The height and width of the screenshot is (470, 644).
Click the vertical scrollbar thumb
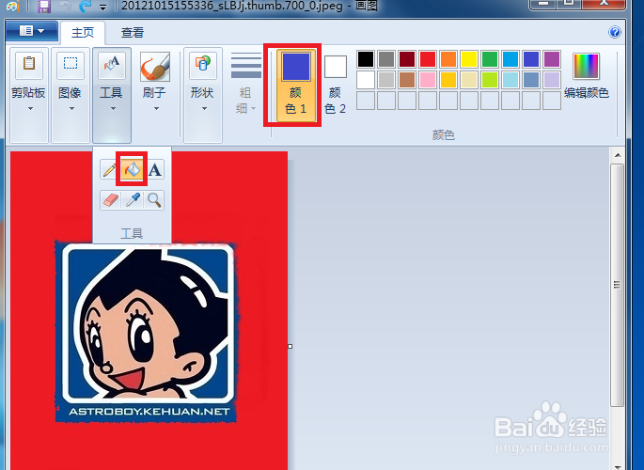[618, 285]
